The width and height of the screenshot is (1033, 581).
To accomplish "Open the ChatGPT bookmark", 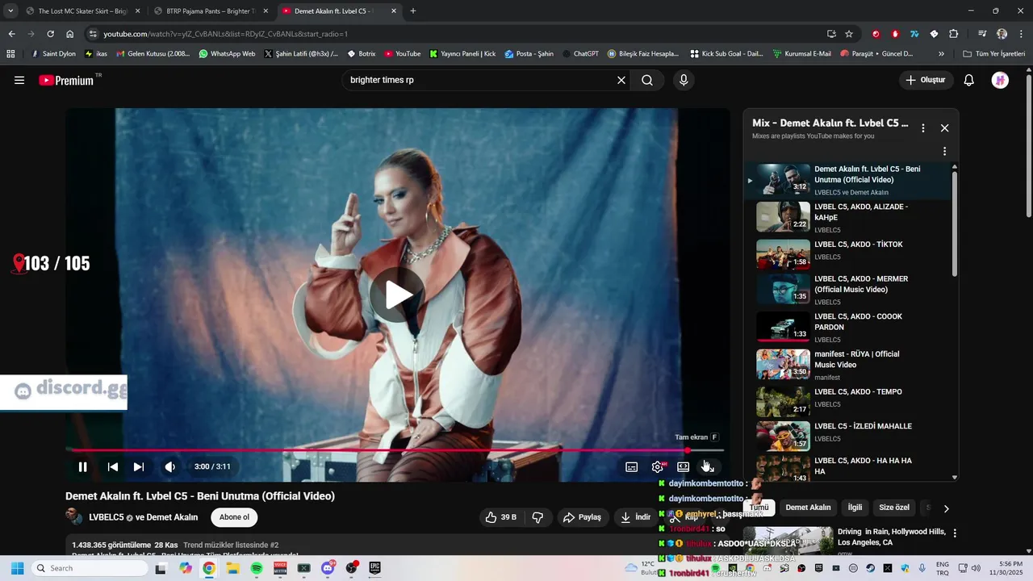I will (x=580, y=54).
